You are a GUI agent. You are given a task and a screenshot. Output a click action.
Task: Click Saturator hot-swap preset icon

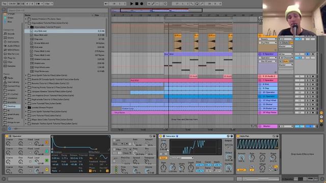[x=228, y=136]
